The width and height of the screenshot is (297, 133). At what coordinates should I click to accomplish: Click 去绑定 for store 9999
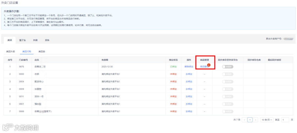coord(189,112)
